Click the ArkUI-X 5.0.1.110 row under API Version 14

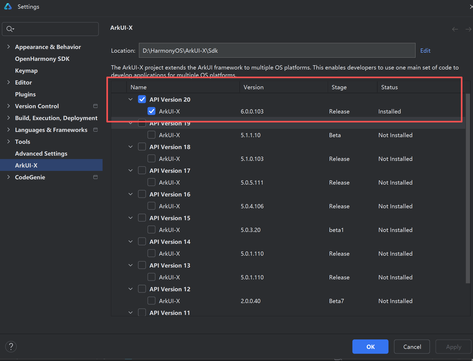coord(288,253)
